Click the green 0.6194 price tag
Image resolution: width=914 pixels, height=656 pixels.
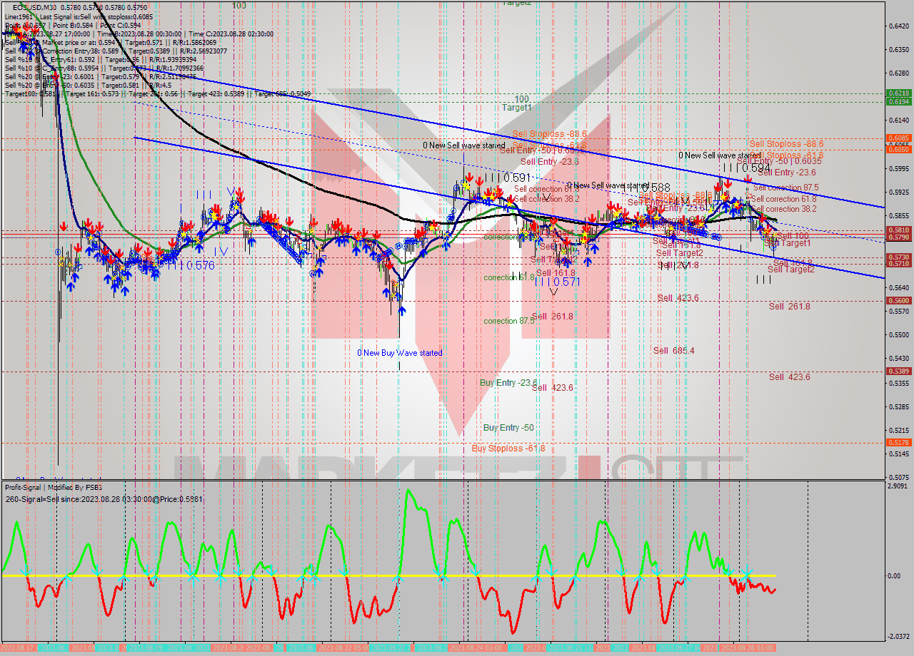coord(898,101)
